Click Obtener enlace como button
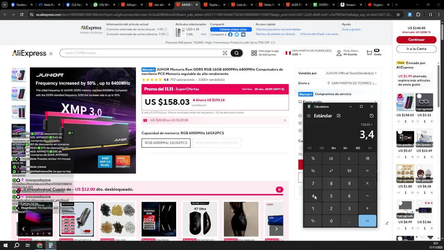 231,29
